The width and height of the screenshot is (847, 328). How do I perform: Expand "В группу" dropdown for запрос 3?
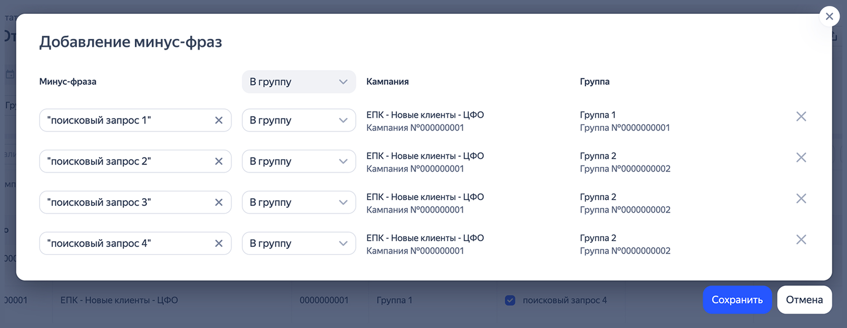coord(299,202)
